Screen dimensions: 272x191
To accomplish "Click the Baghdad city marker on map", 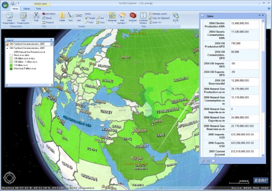I will coord(133,133).
